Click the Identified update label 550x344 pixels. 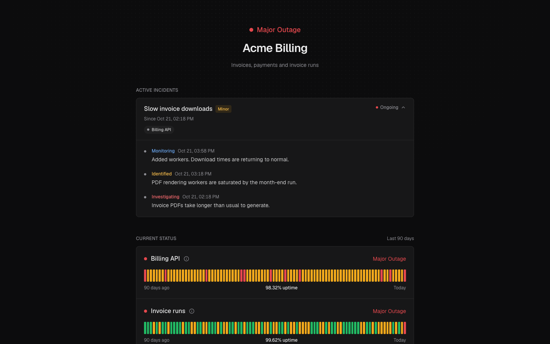coord(162,174)
